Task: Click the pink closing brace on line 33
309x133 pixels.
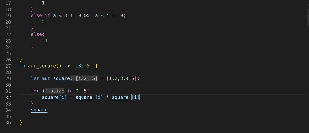Action: (x=32, y=104)
